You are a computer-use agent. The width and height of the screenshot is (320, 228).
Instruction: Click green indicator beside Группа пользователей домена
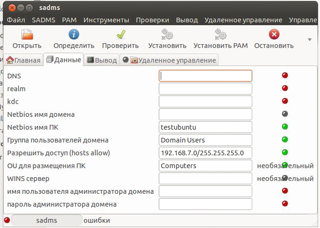pyautogui.click(x=285, y=139)
